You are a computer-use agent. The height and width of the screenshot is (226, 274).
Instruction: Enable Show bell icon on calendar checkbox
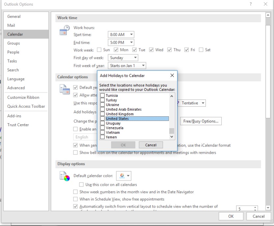pos(75,153)
